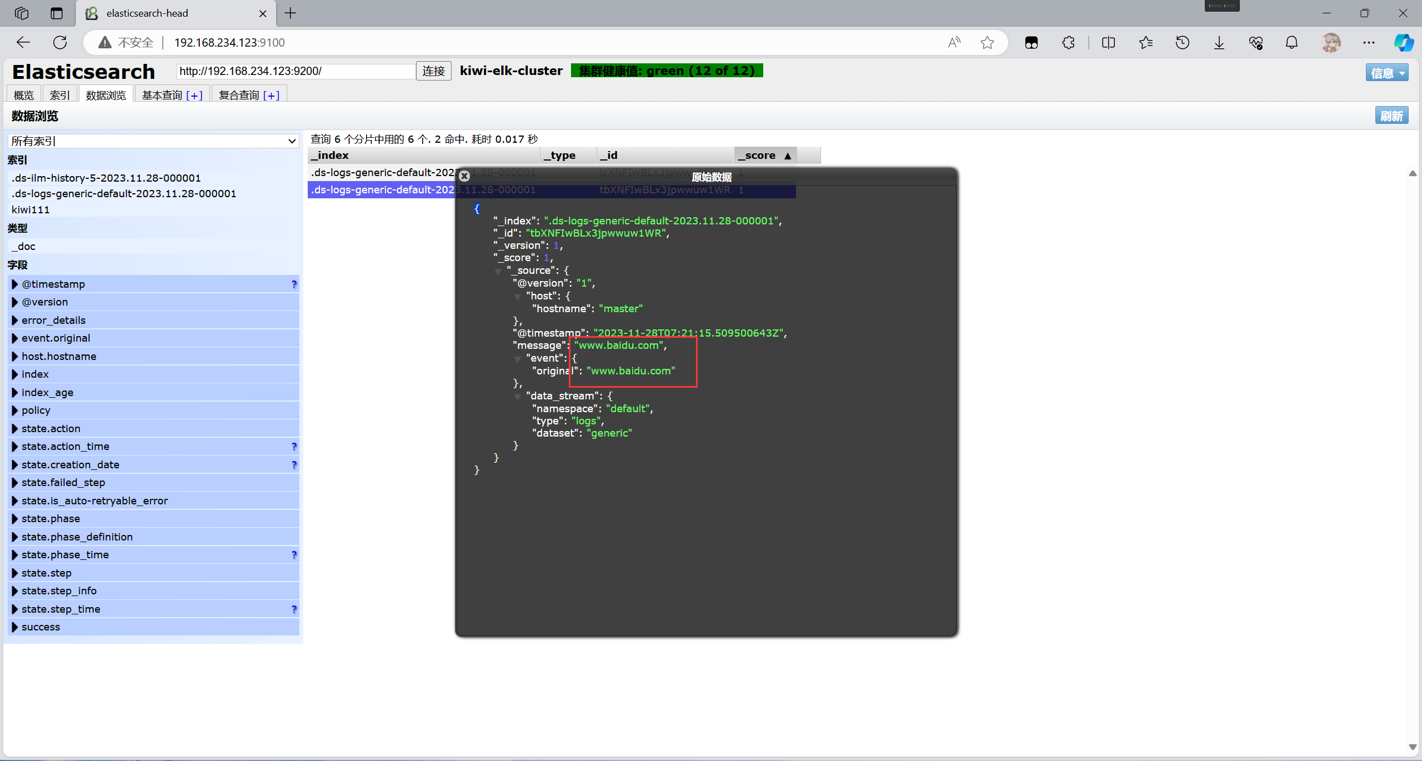
Task: Toggle split screen view icon
Action: pos(1108,42)
